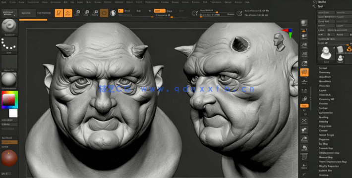Expand the Polygroups subpalette
This screenshot has height=178, width=352.
tap(325, 126)
